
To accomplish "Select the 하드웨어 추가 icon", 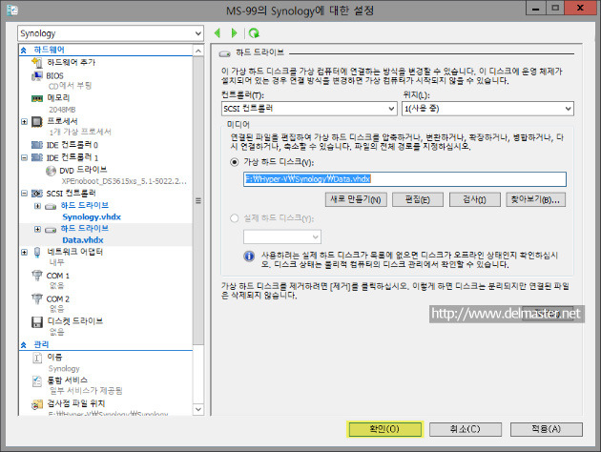I will tap(37, 62).
